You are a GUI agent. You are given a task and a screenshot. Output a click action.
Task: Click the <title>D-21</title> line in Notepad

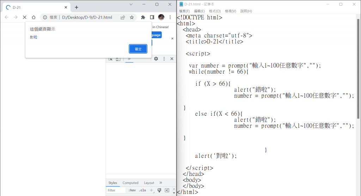click(x=214, y=42)
